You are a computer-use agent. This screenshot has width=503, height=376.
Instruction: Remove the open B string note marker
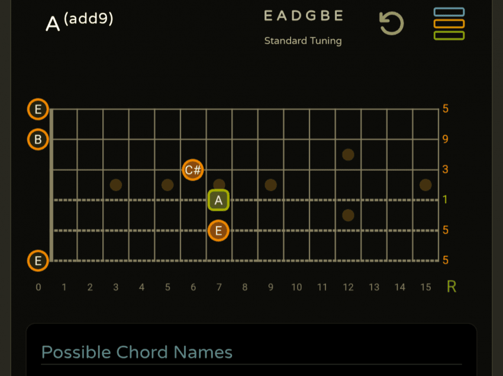(x=38, y=140)
